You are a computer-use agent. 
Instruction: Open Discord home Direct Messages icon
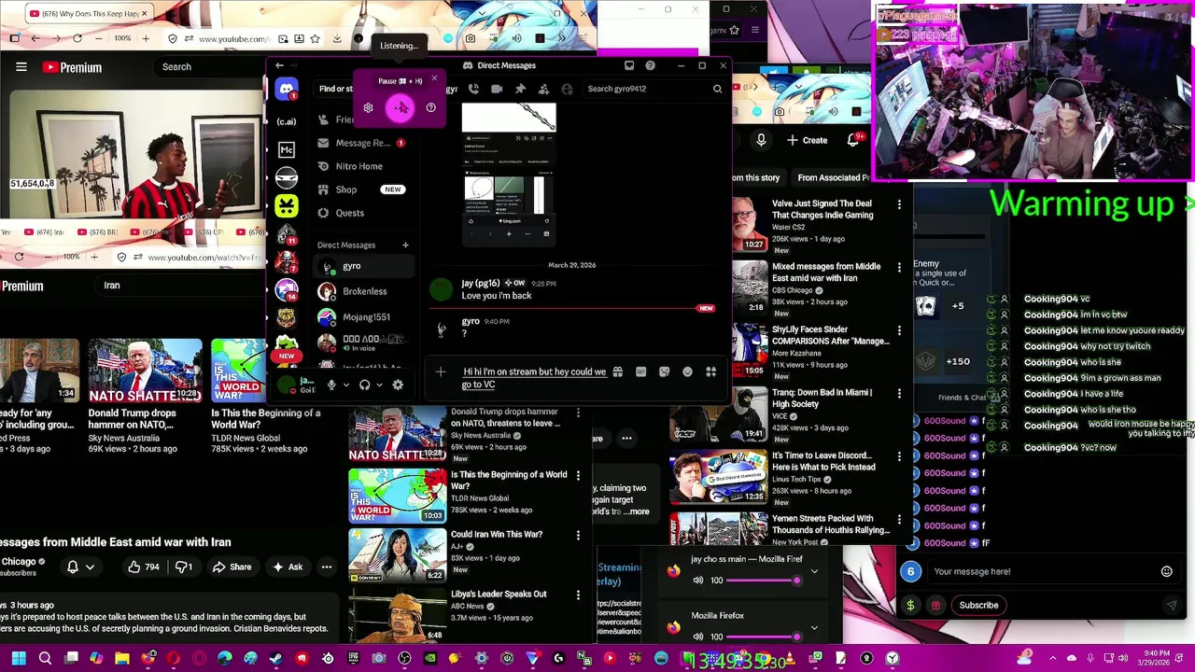click(287, 90)
